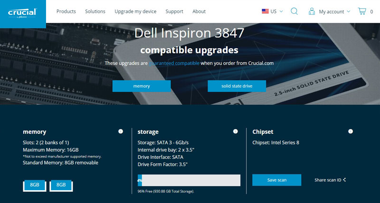
Task: Open the storage section info icon
Action: tap(235, 131)
